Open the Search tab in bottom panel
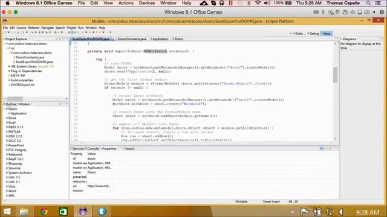The image size is (387, 217). click(x=129, y=149)
